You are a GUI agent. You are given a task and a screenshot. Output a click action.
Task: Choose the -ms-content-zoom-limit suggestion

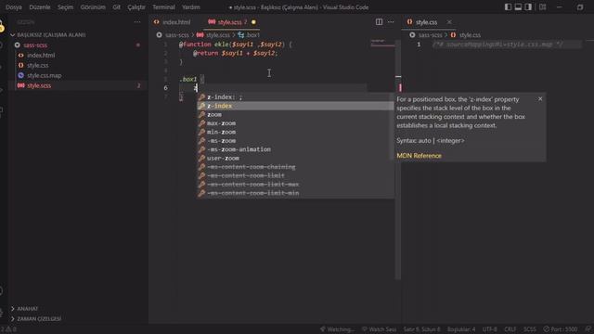pyautogui.click(x=295, y=175)
